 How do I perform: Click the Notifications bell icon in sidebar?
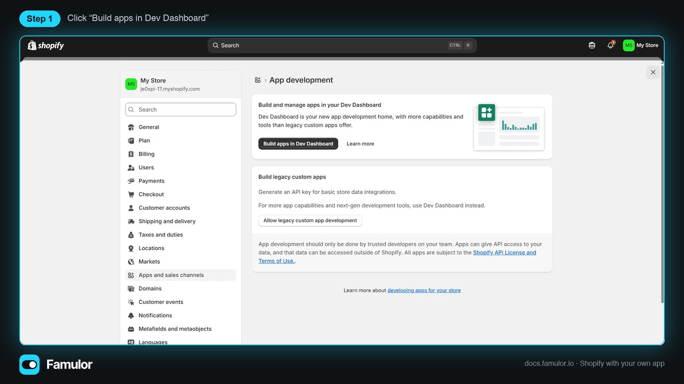click(131, 316)
